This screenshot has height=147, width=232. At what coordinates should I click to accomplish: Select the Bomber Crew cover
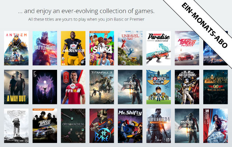coord(158,87)
